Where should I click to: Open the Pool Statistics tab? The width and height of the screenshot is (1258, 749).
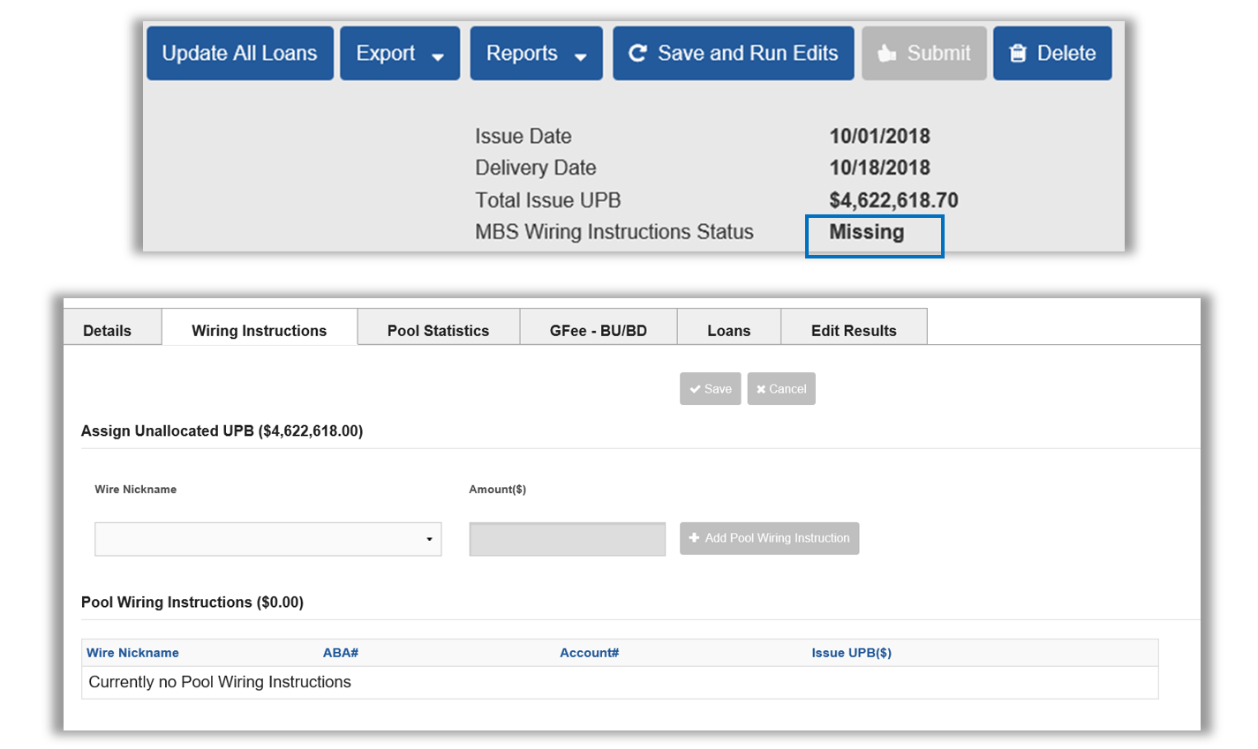439,327
